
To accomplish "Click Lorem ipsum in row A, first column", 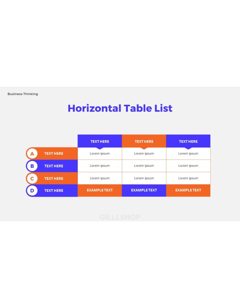I will [x=100, y=154].
